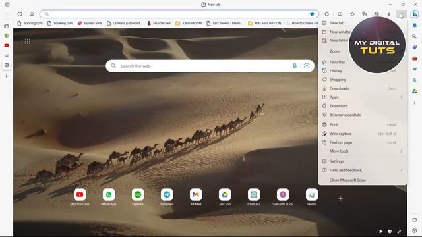Open the JOURNALISM bookmarks folder
This screenshot has height=237, width=422.
click(189, 24)
